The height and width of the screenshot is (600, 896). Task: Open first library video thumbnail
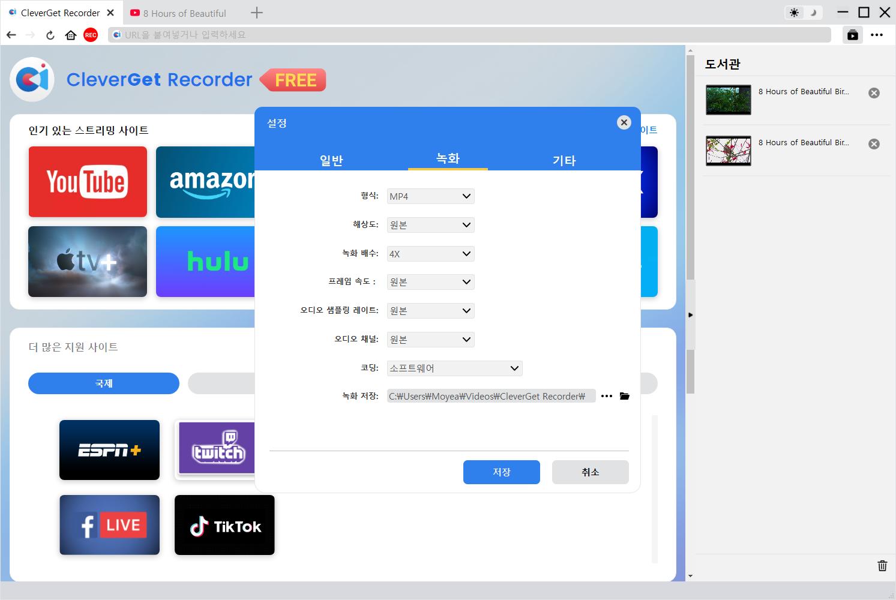pos(729,100)
